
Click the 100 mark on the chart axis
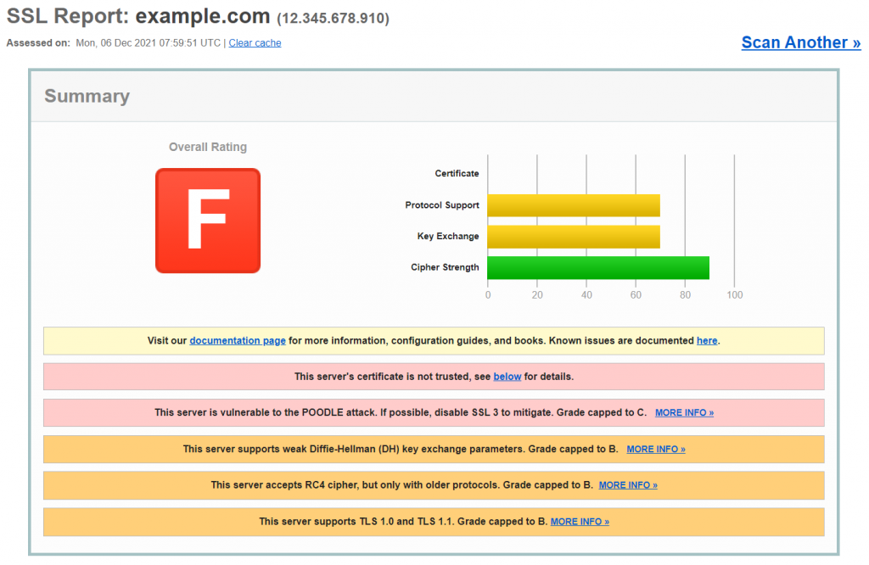pos(734,295)
